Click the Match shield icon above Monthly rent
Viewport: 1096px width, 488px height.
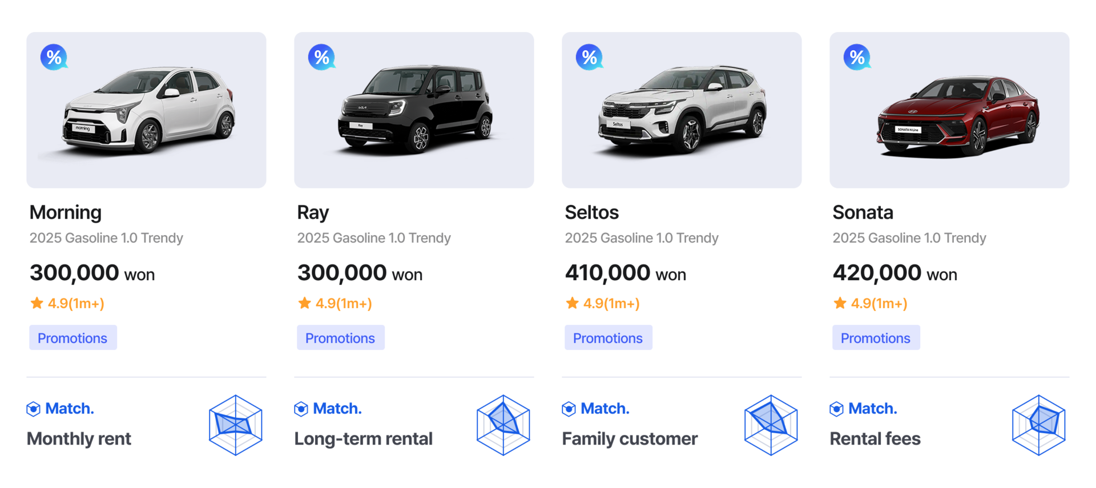(34, 409)
